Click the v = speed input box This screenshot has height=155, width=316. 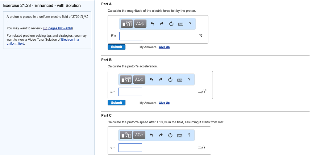130,148
